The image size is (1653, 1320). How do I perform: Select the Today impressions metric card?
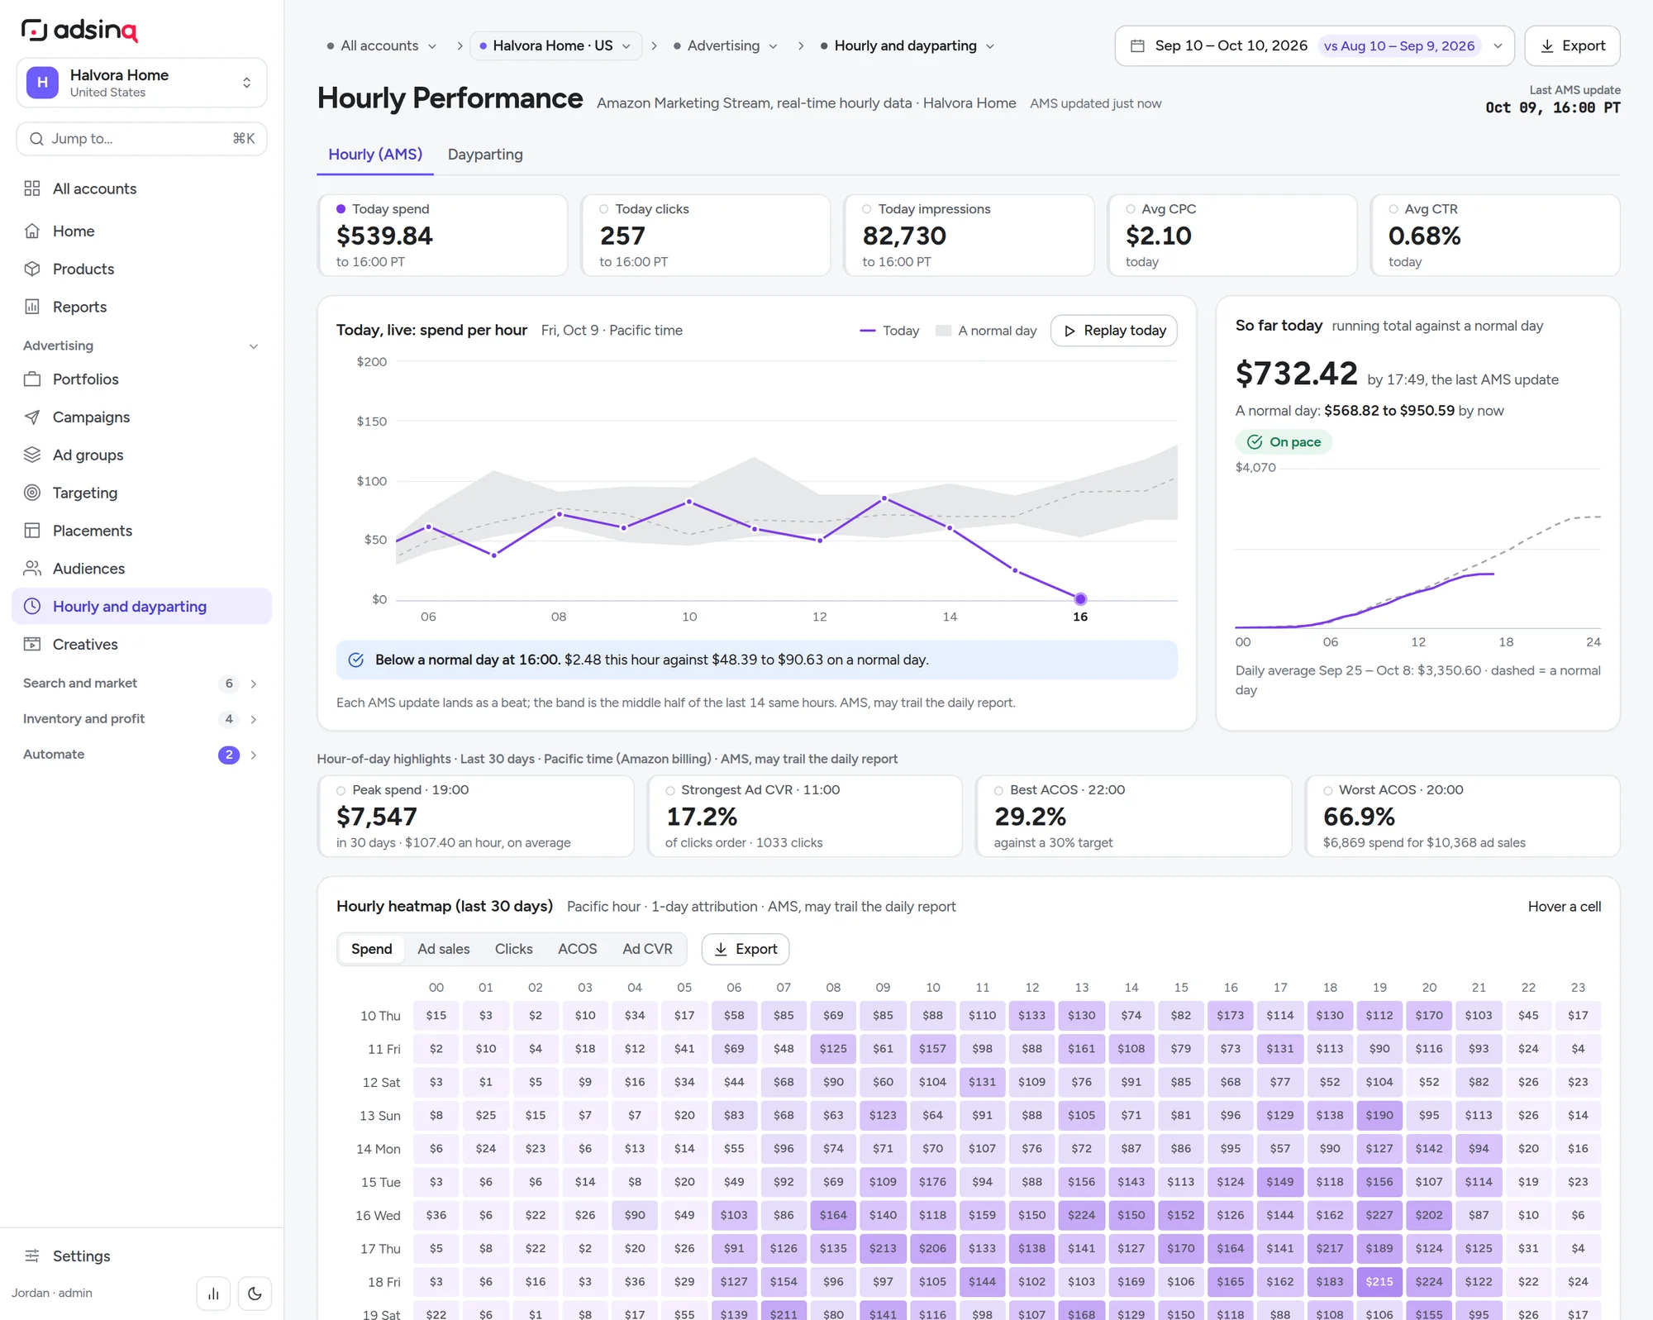[x=969, y=236]
